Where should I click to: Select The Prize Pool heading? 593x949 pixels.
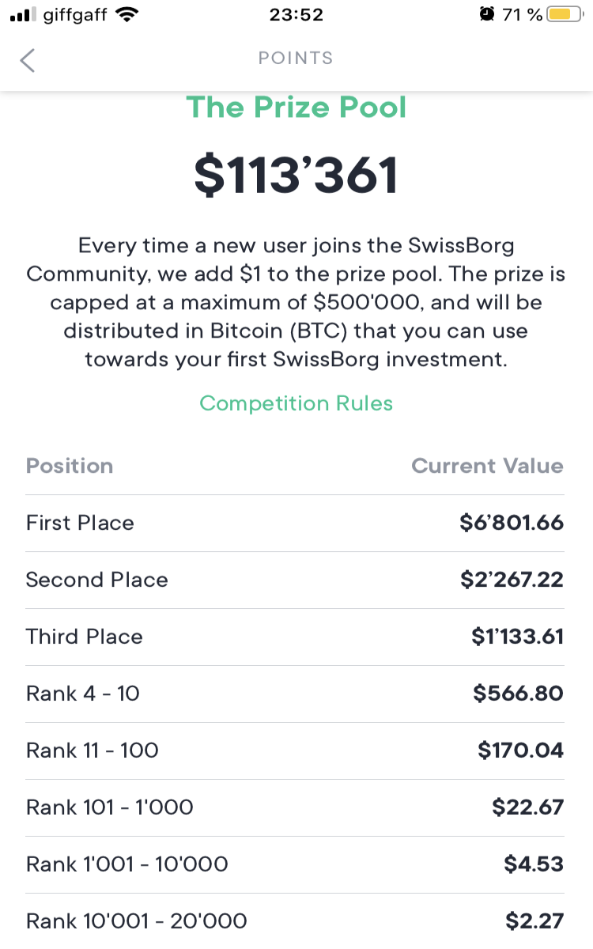296,107
